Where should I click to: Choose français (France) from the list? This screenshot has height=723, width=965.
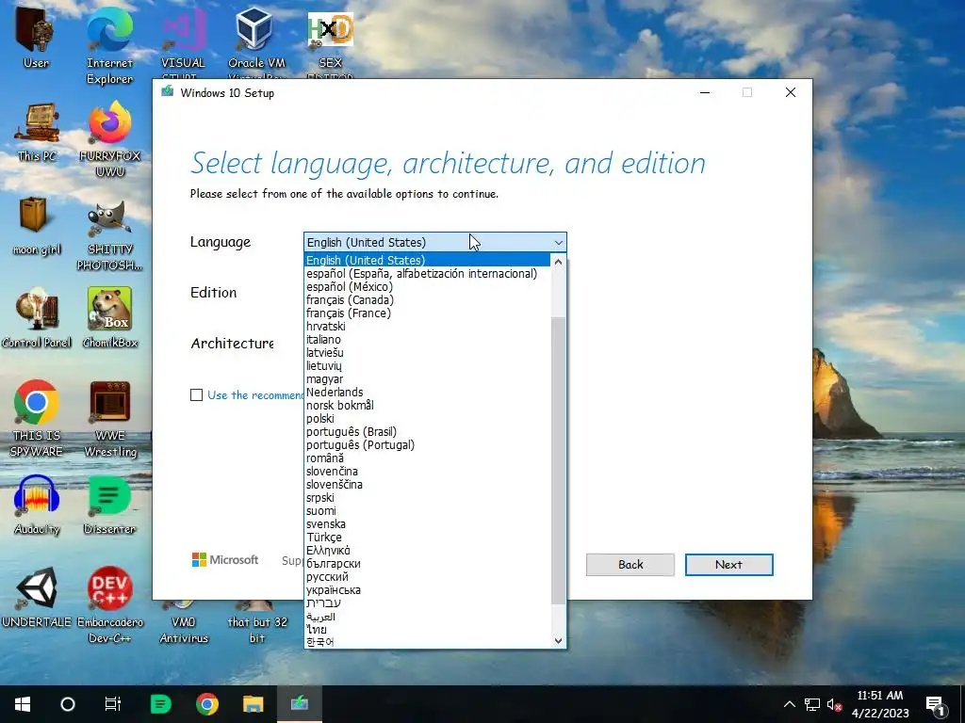[427, 313]
